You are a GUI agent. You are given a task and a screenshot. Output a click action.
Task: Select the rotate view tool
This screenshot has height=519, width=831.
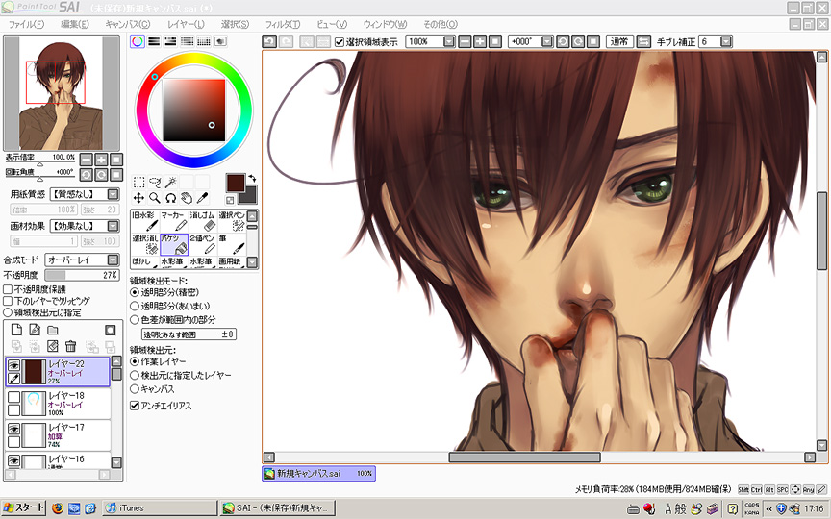(x=170, y=198)
